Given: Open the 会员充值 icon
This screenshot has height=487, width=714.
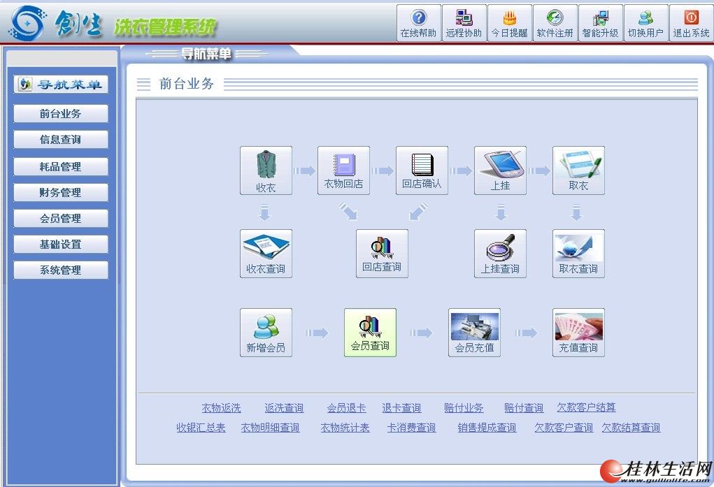Looking at the screenshot, I should point(474,332).
